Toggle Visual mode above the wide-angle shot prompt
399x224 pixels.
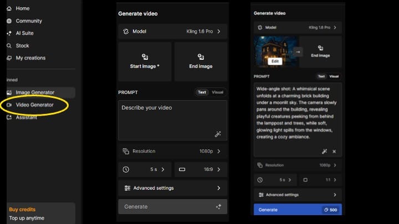(334, 76)
